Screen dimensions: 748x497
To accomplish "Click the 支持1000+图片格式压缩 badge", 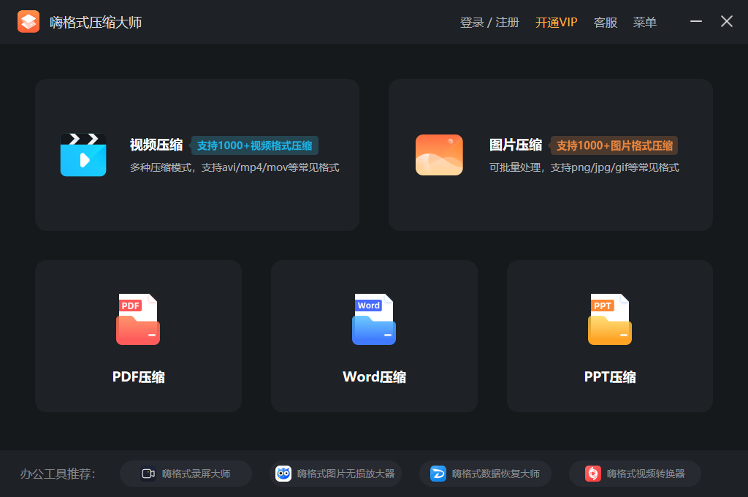I will tap(614, 145).
